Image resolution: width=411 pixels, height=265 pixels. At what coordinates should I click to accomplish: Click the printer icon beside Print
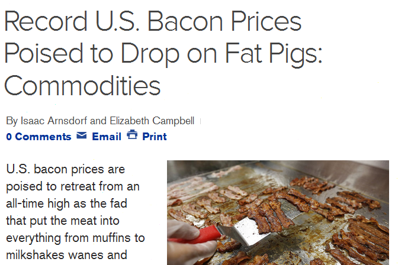pos(132,135)
